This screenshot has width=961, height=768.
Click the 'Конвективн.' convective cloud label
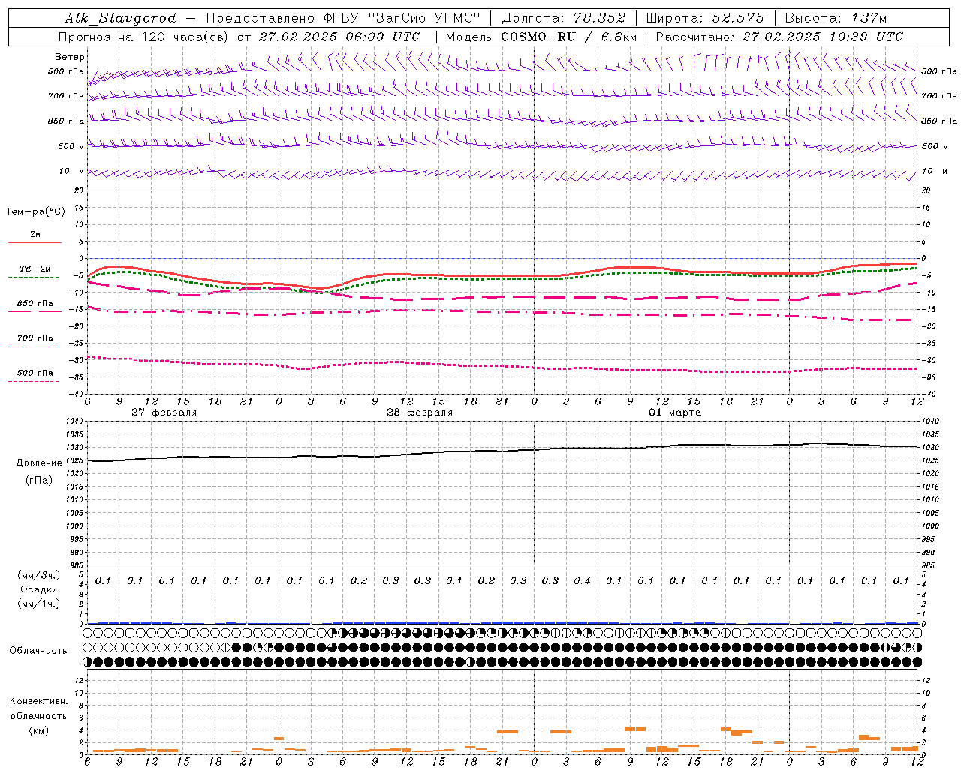tap(38, 701)
